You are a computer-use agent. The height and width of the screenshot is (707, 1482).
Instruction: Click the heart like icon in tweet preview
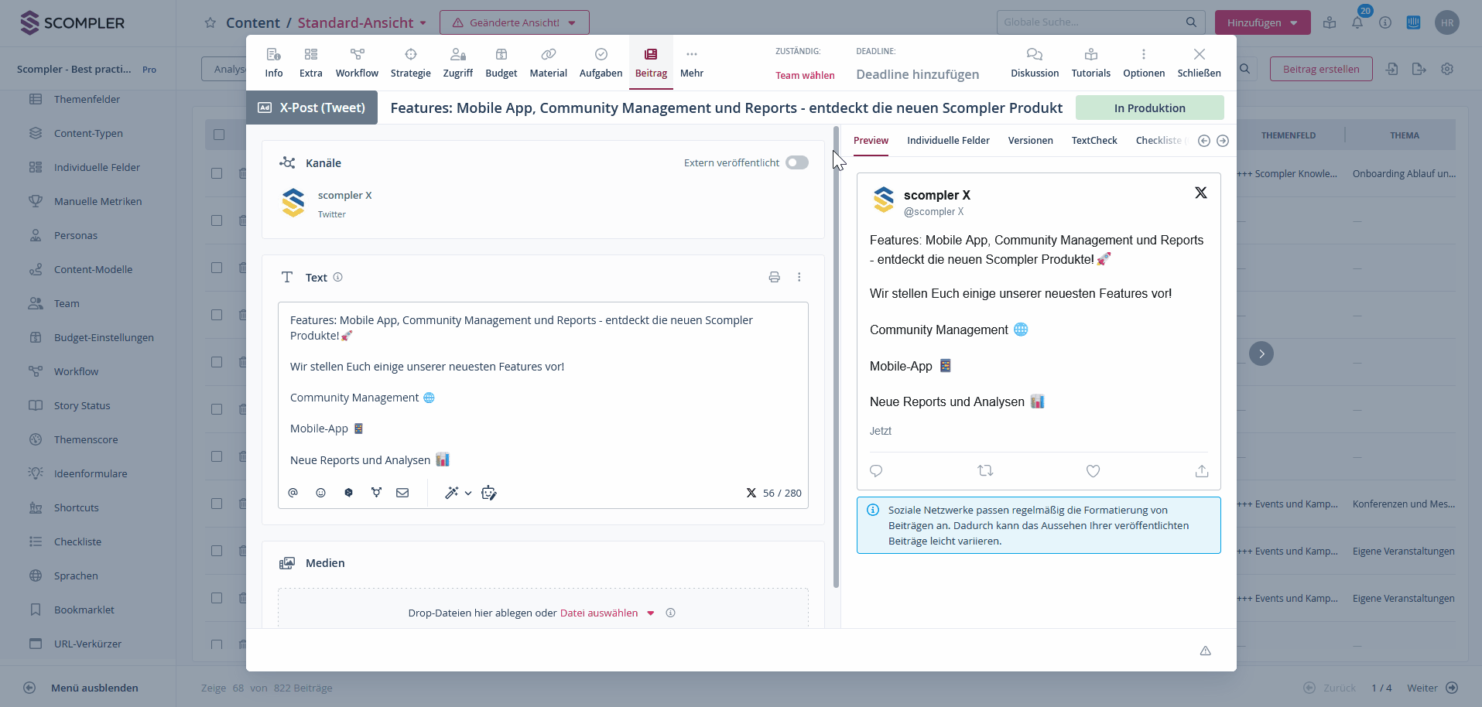pos(1093,471)
